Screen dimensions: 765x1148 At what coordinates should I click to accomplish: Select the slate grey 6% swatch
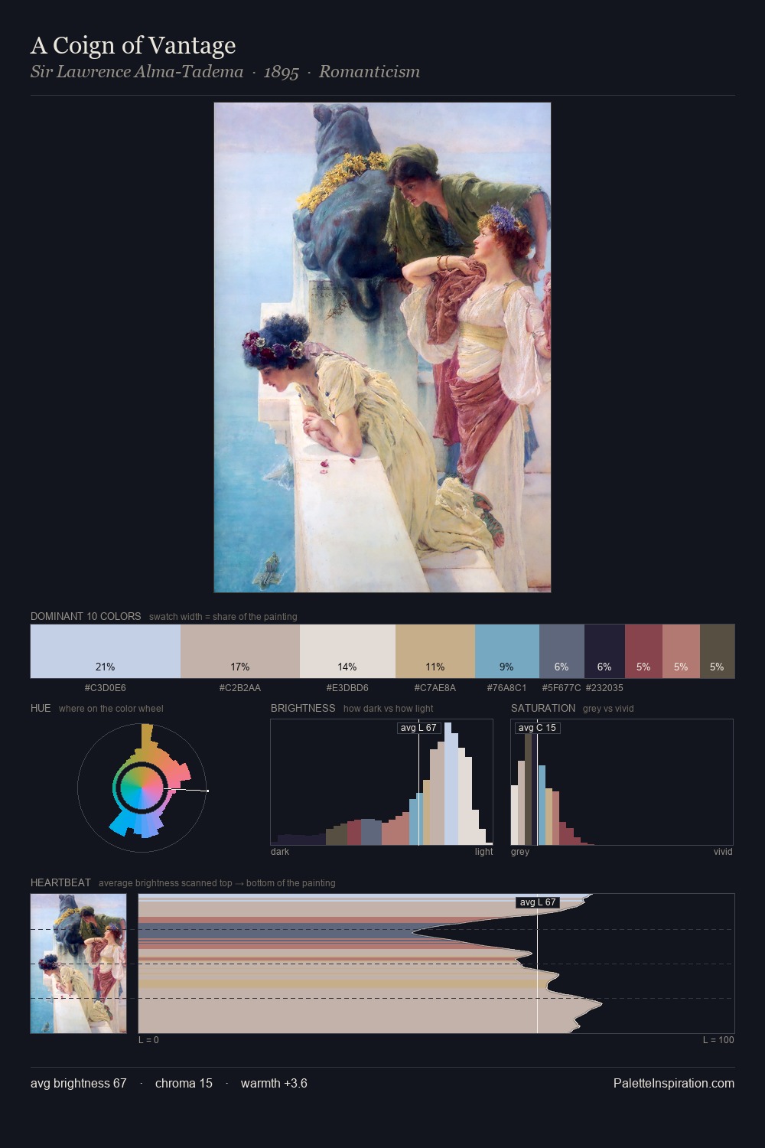point(562,651)
